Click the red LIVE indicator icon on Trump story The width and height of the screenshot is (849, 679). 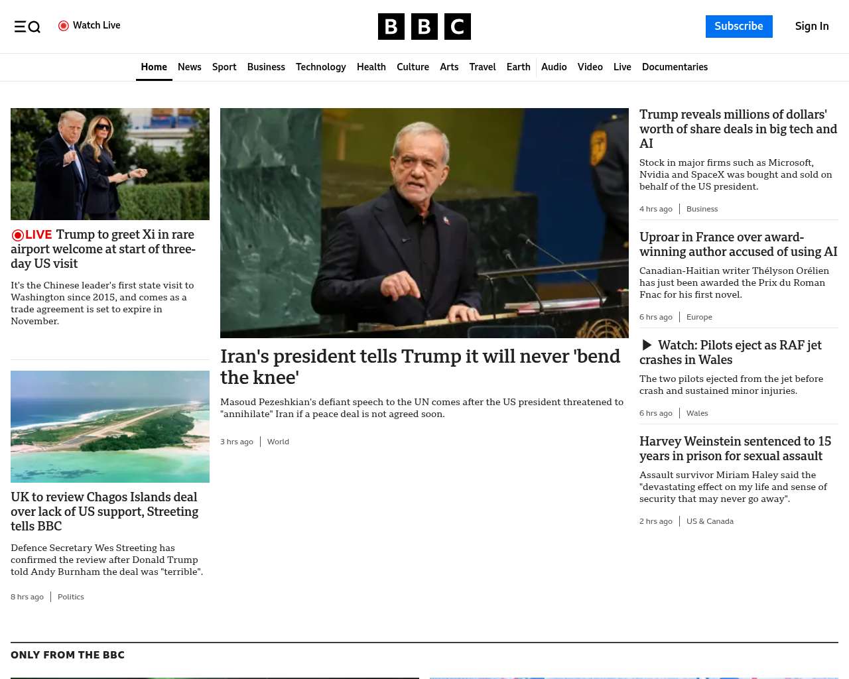coord(18,235)
